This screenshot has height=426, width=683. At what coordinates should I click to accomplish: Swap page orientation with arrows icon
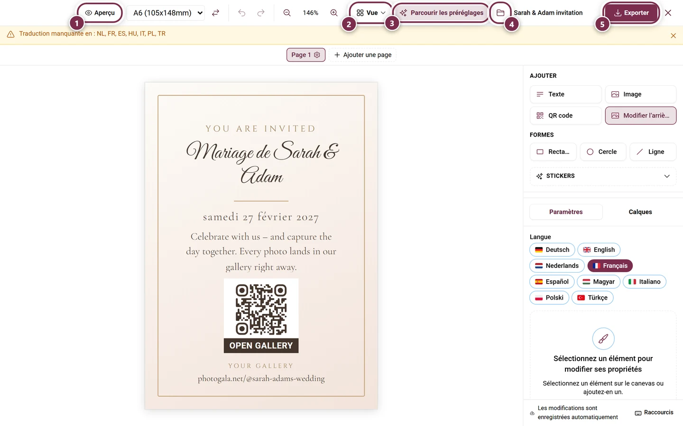point(215,13)
